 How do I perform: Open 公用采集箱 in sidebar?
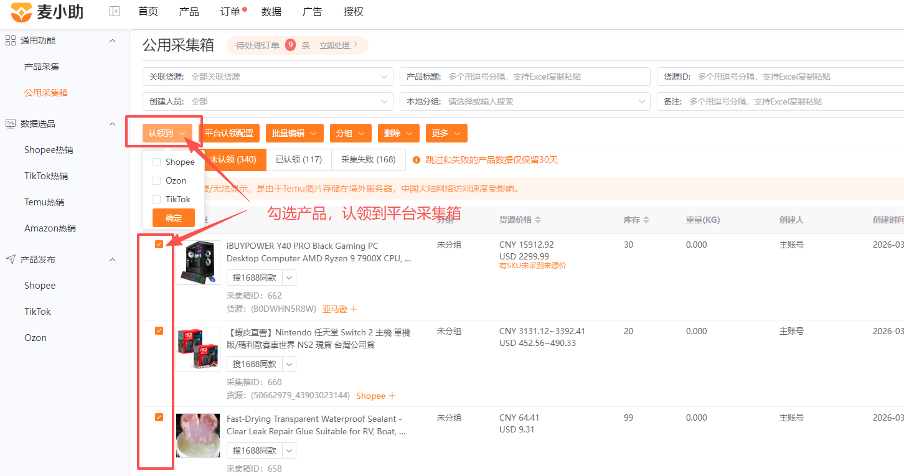[46, 93]
